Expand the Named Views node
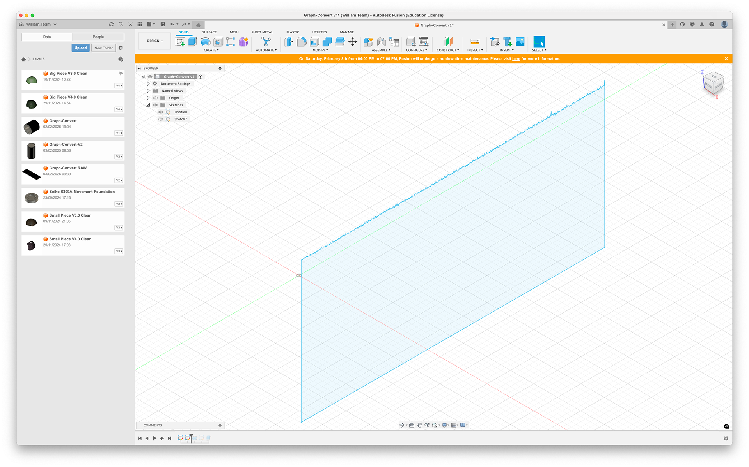The image size is (749, 467). (x=148, y=91)
